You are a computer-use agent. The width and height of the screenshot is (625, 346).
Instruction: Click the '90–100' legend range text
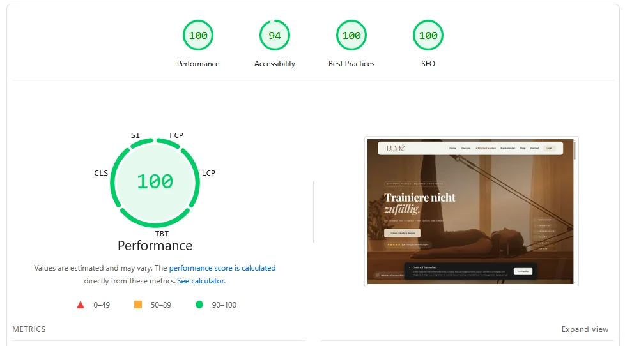coord(224,305)
